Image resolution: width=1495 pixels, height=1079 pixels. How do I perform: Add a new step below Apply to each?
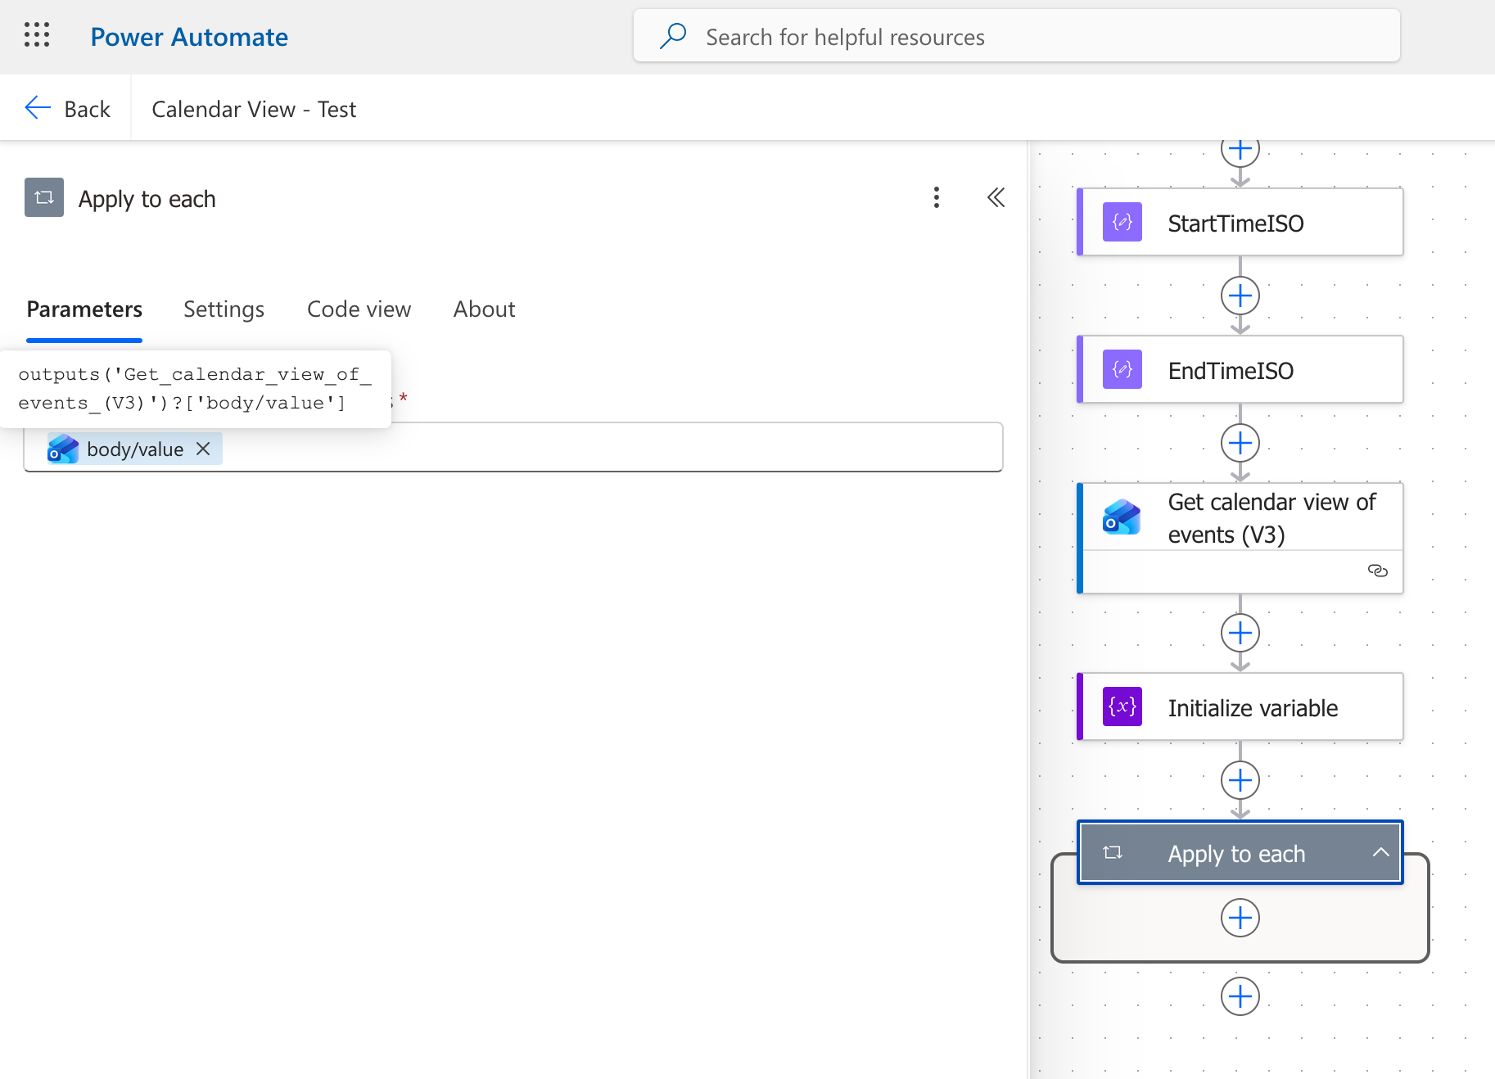(x=1240, y=996)
